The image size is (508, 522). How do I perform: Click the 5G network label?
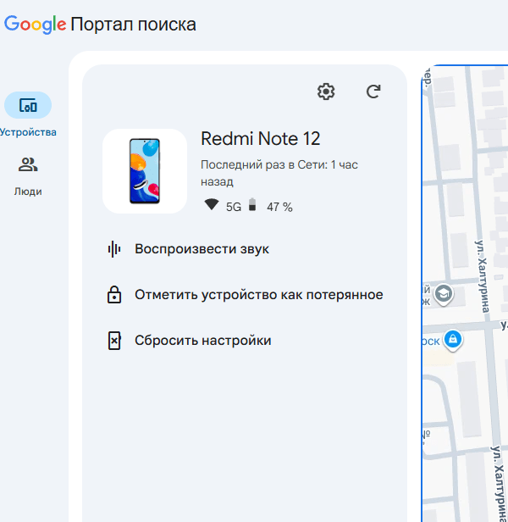234,207
